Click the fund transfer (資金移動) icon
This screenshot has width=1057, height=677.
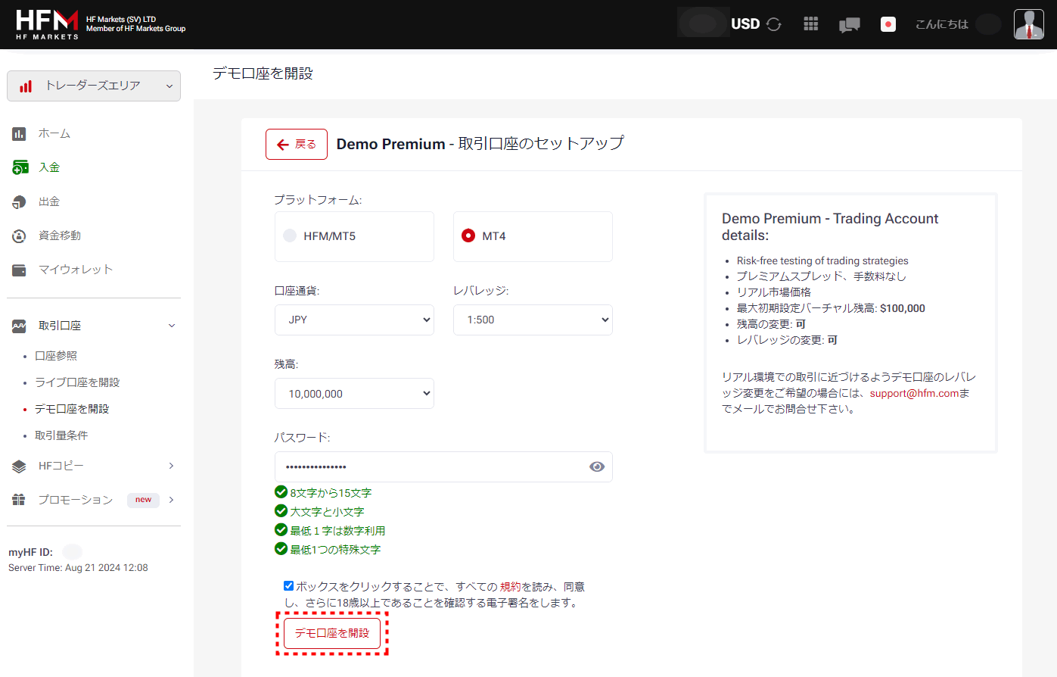[x=19, y=236]
